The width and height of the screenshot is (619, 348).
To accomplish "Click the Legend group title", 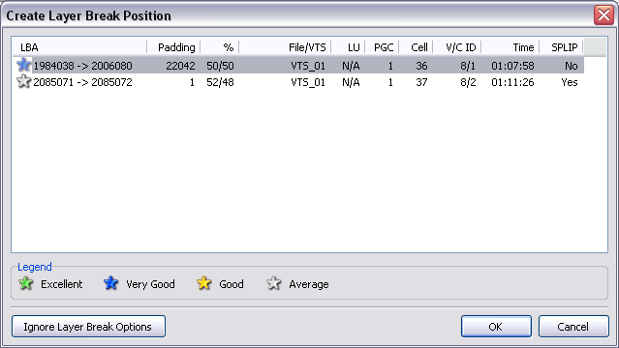I will 35,267.
